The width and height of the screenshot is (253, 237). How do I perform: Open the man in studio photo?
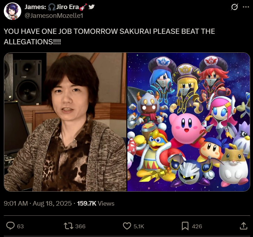tap(65, 122)
